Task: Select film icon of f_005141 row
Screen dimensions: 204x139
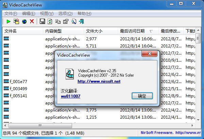Action: [6, 96]
